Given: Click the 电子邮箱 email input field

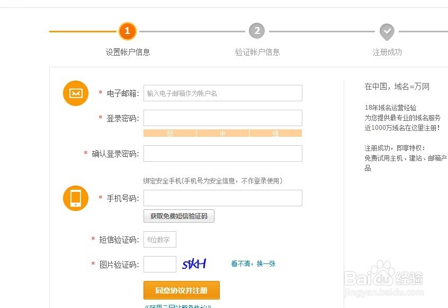Looking at the screenshot, I should tap(222, 93).
